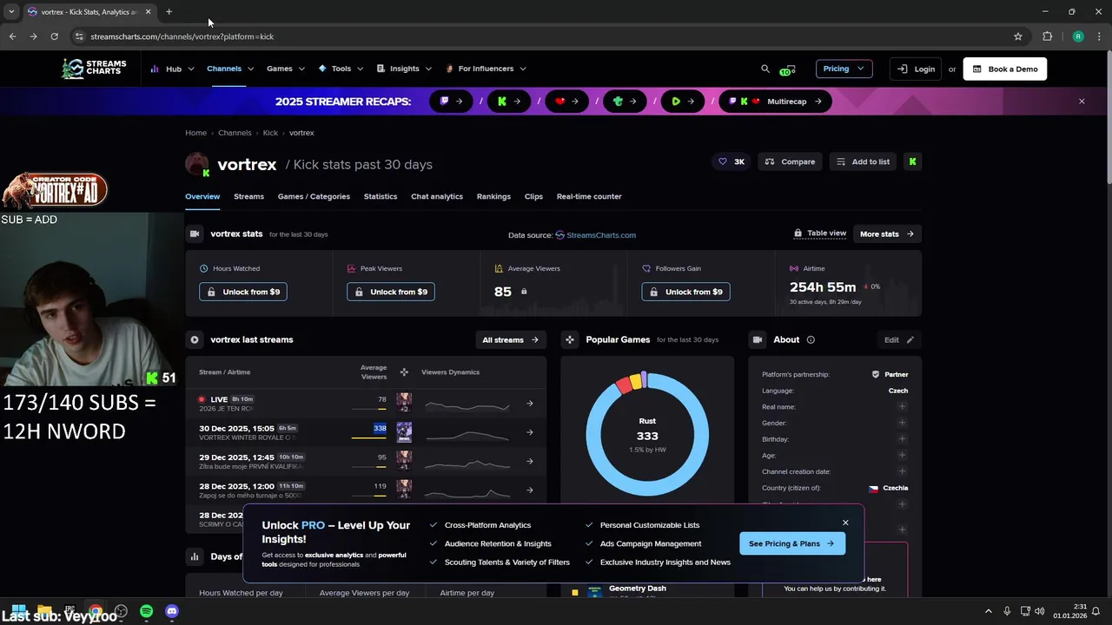Open the StreamsCharts.com data source link
Image resolution: width=1112 pixels, height=625 pixels.
[595, 234]
